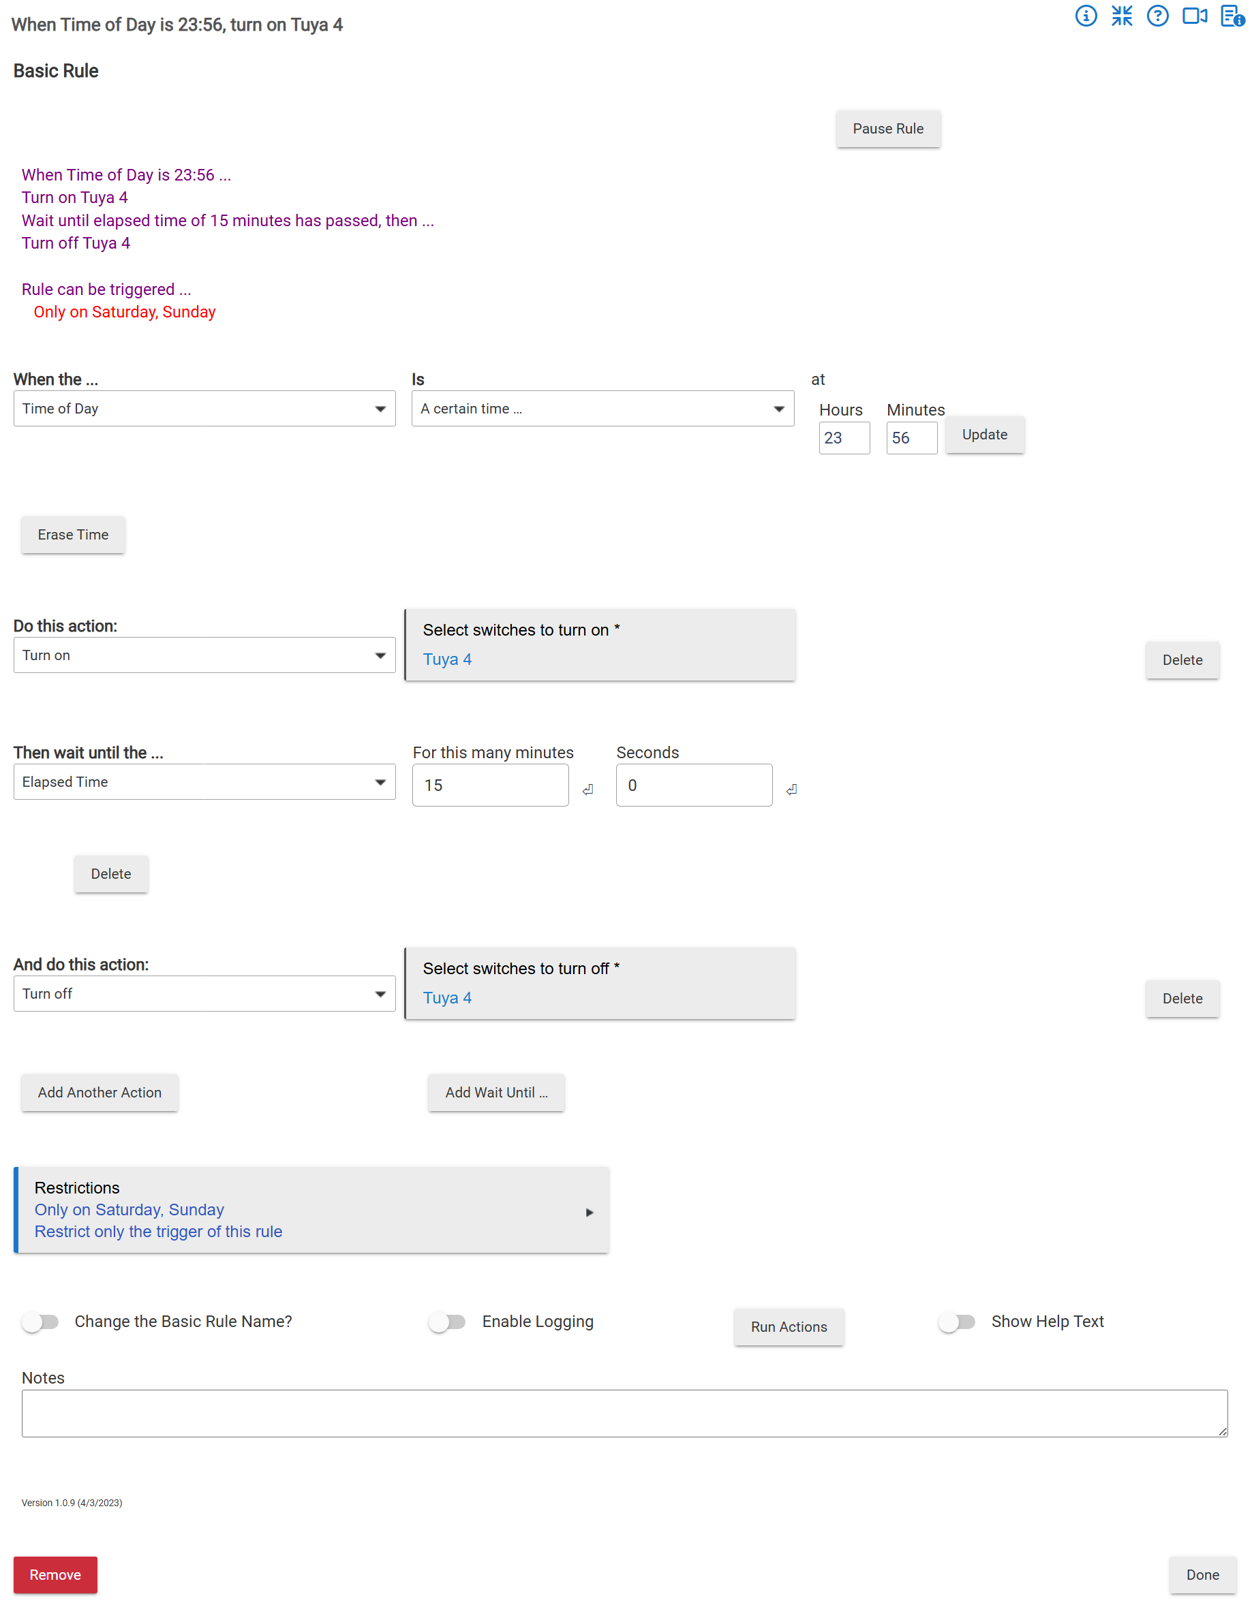Click summary line 'Wait until elapsed time of 15 minutes'
Viewport: 1252px width, 1607px height.
pyautogui.click(x=228, y=221)
